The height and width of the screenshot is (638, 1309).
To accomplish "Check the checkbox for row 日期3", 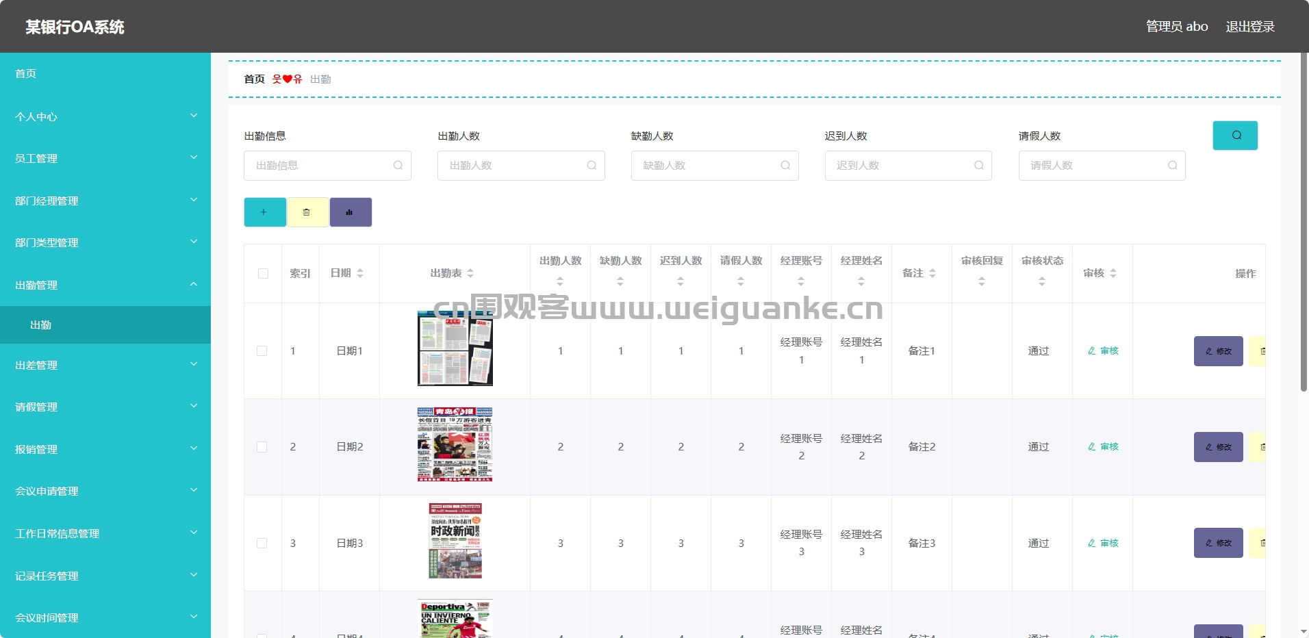I will [x=262, y=544].
